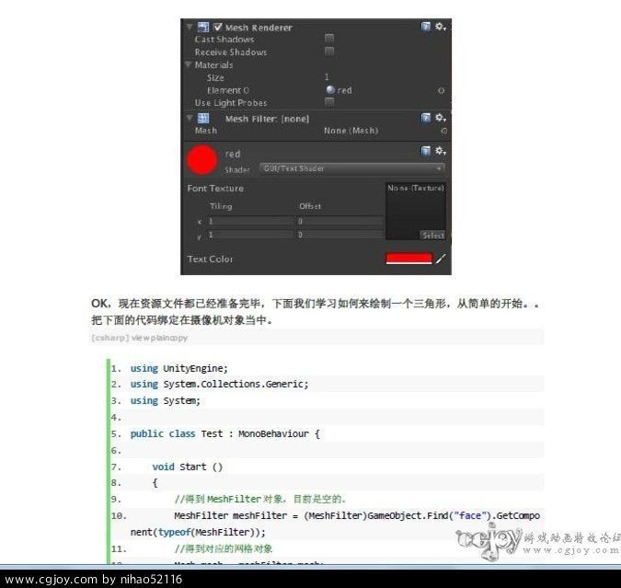Open help for Mesh Renderer

tap(426, 27)
